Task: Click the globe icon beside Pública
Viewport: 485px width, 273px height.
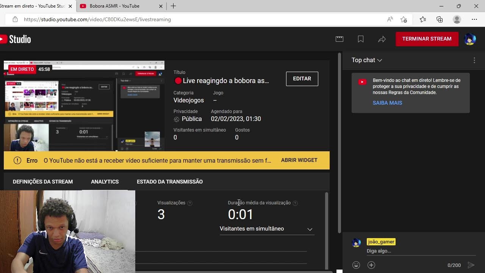Action: [176, 119]
